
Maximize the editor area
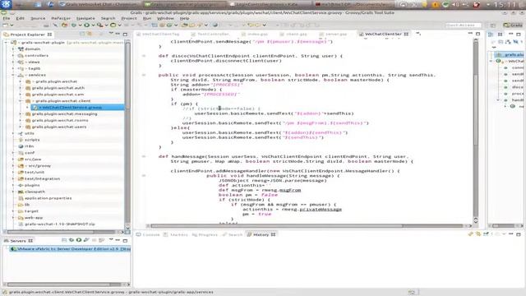478,34
